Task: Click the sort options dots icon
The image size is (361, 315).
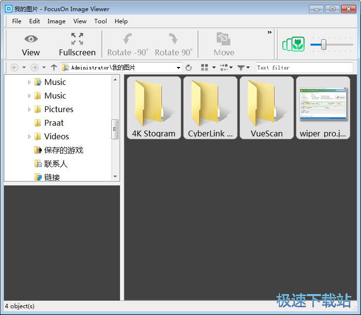Action: pos(223,67)
